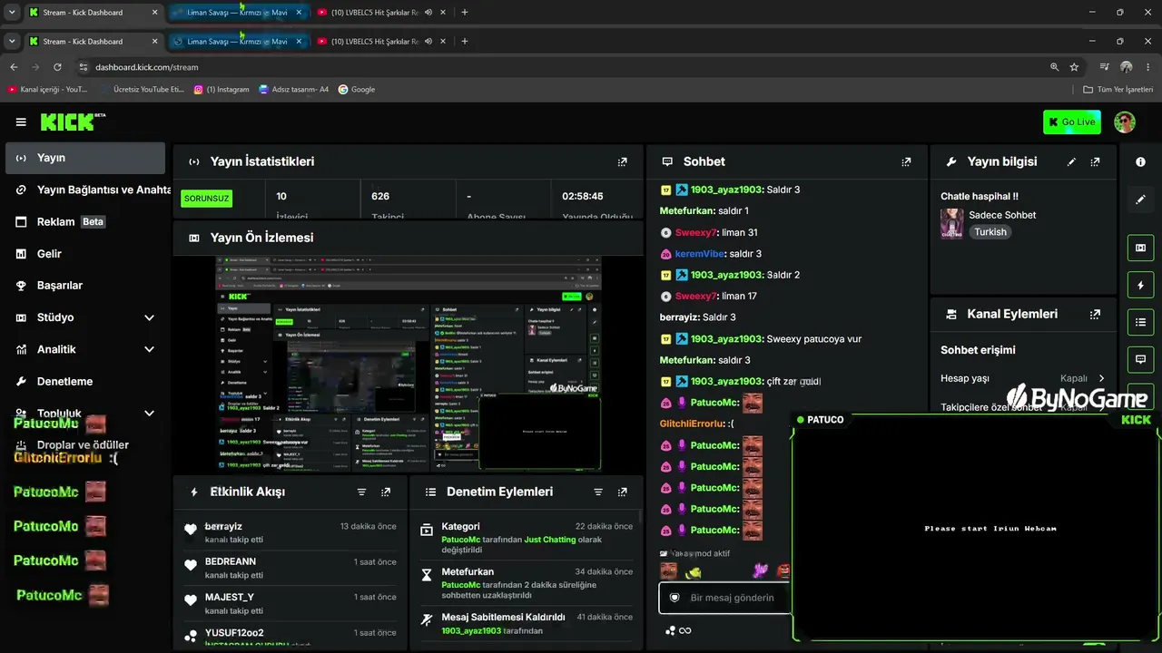Pop out the Etkinlik Akışı panel
The image size is (1162, 653).
386,492
